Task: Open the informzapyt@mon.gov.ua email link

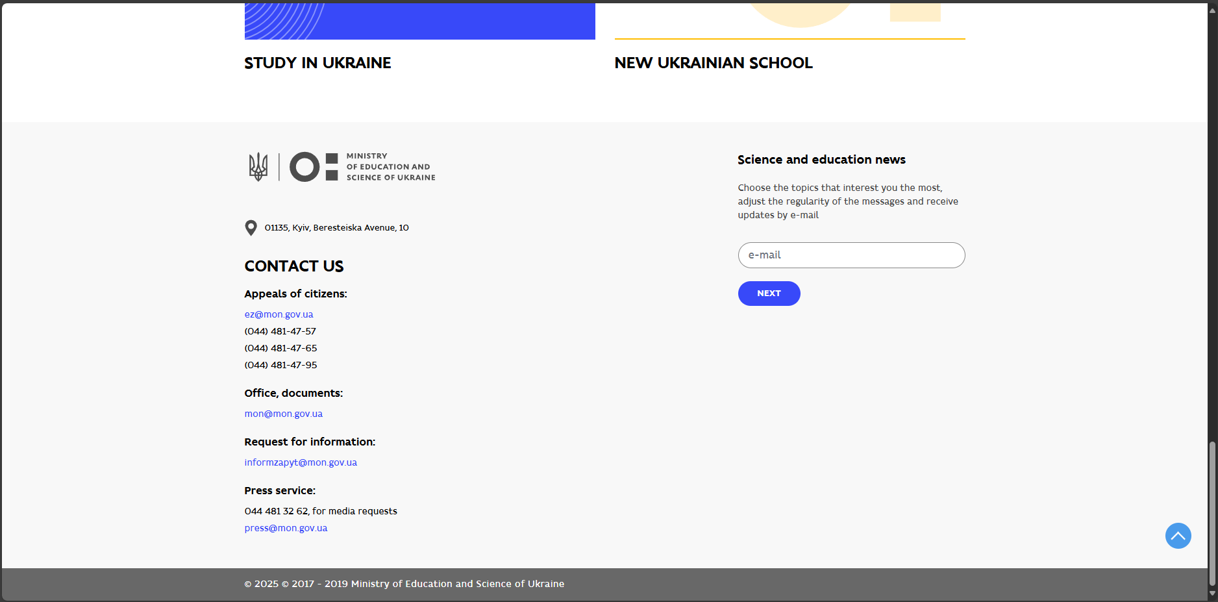Action: 301,462
